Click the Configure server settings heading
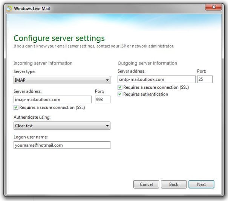Image resolution: width=228 pixels, height=201 pixels. point(59,38)
